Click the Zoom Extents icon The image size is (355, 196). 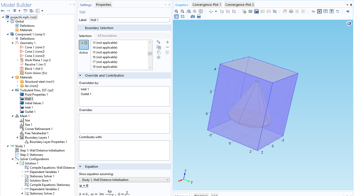201,11
